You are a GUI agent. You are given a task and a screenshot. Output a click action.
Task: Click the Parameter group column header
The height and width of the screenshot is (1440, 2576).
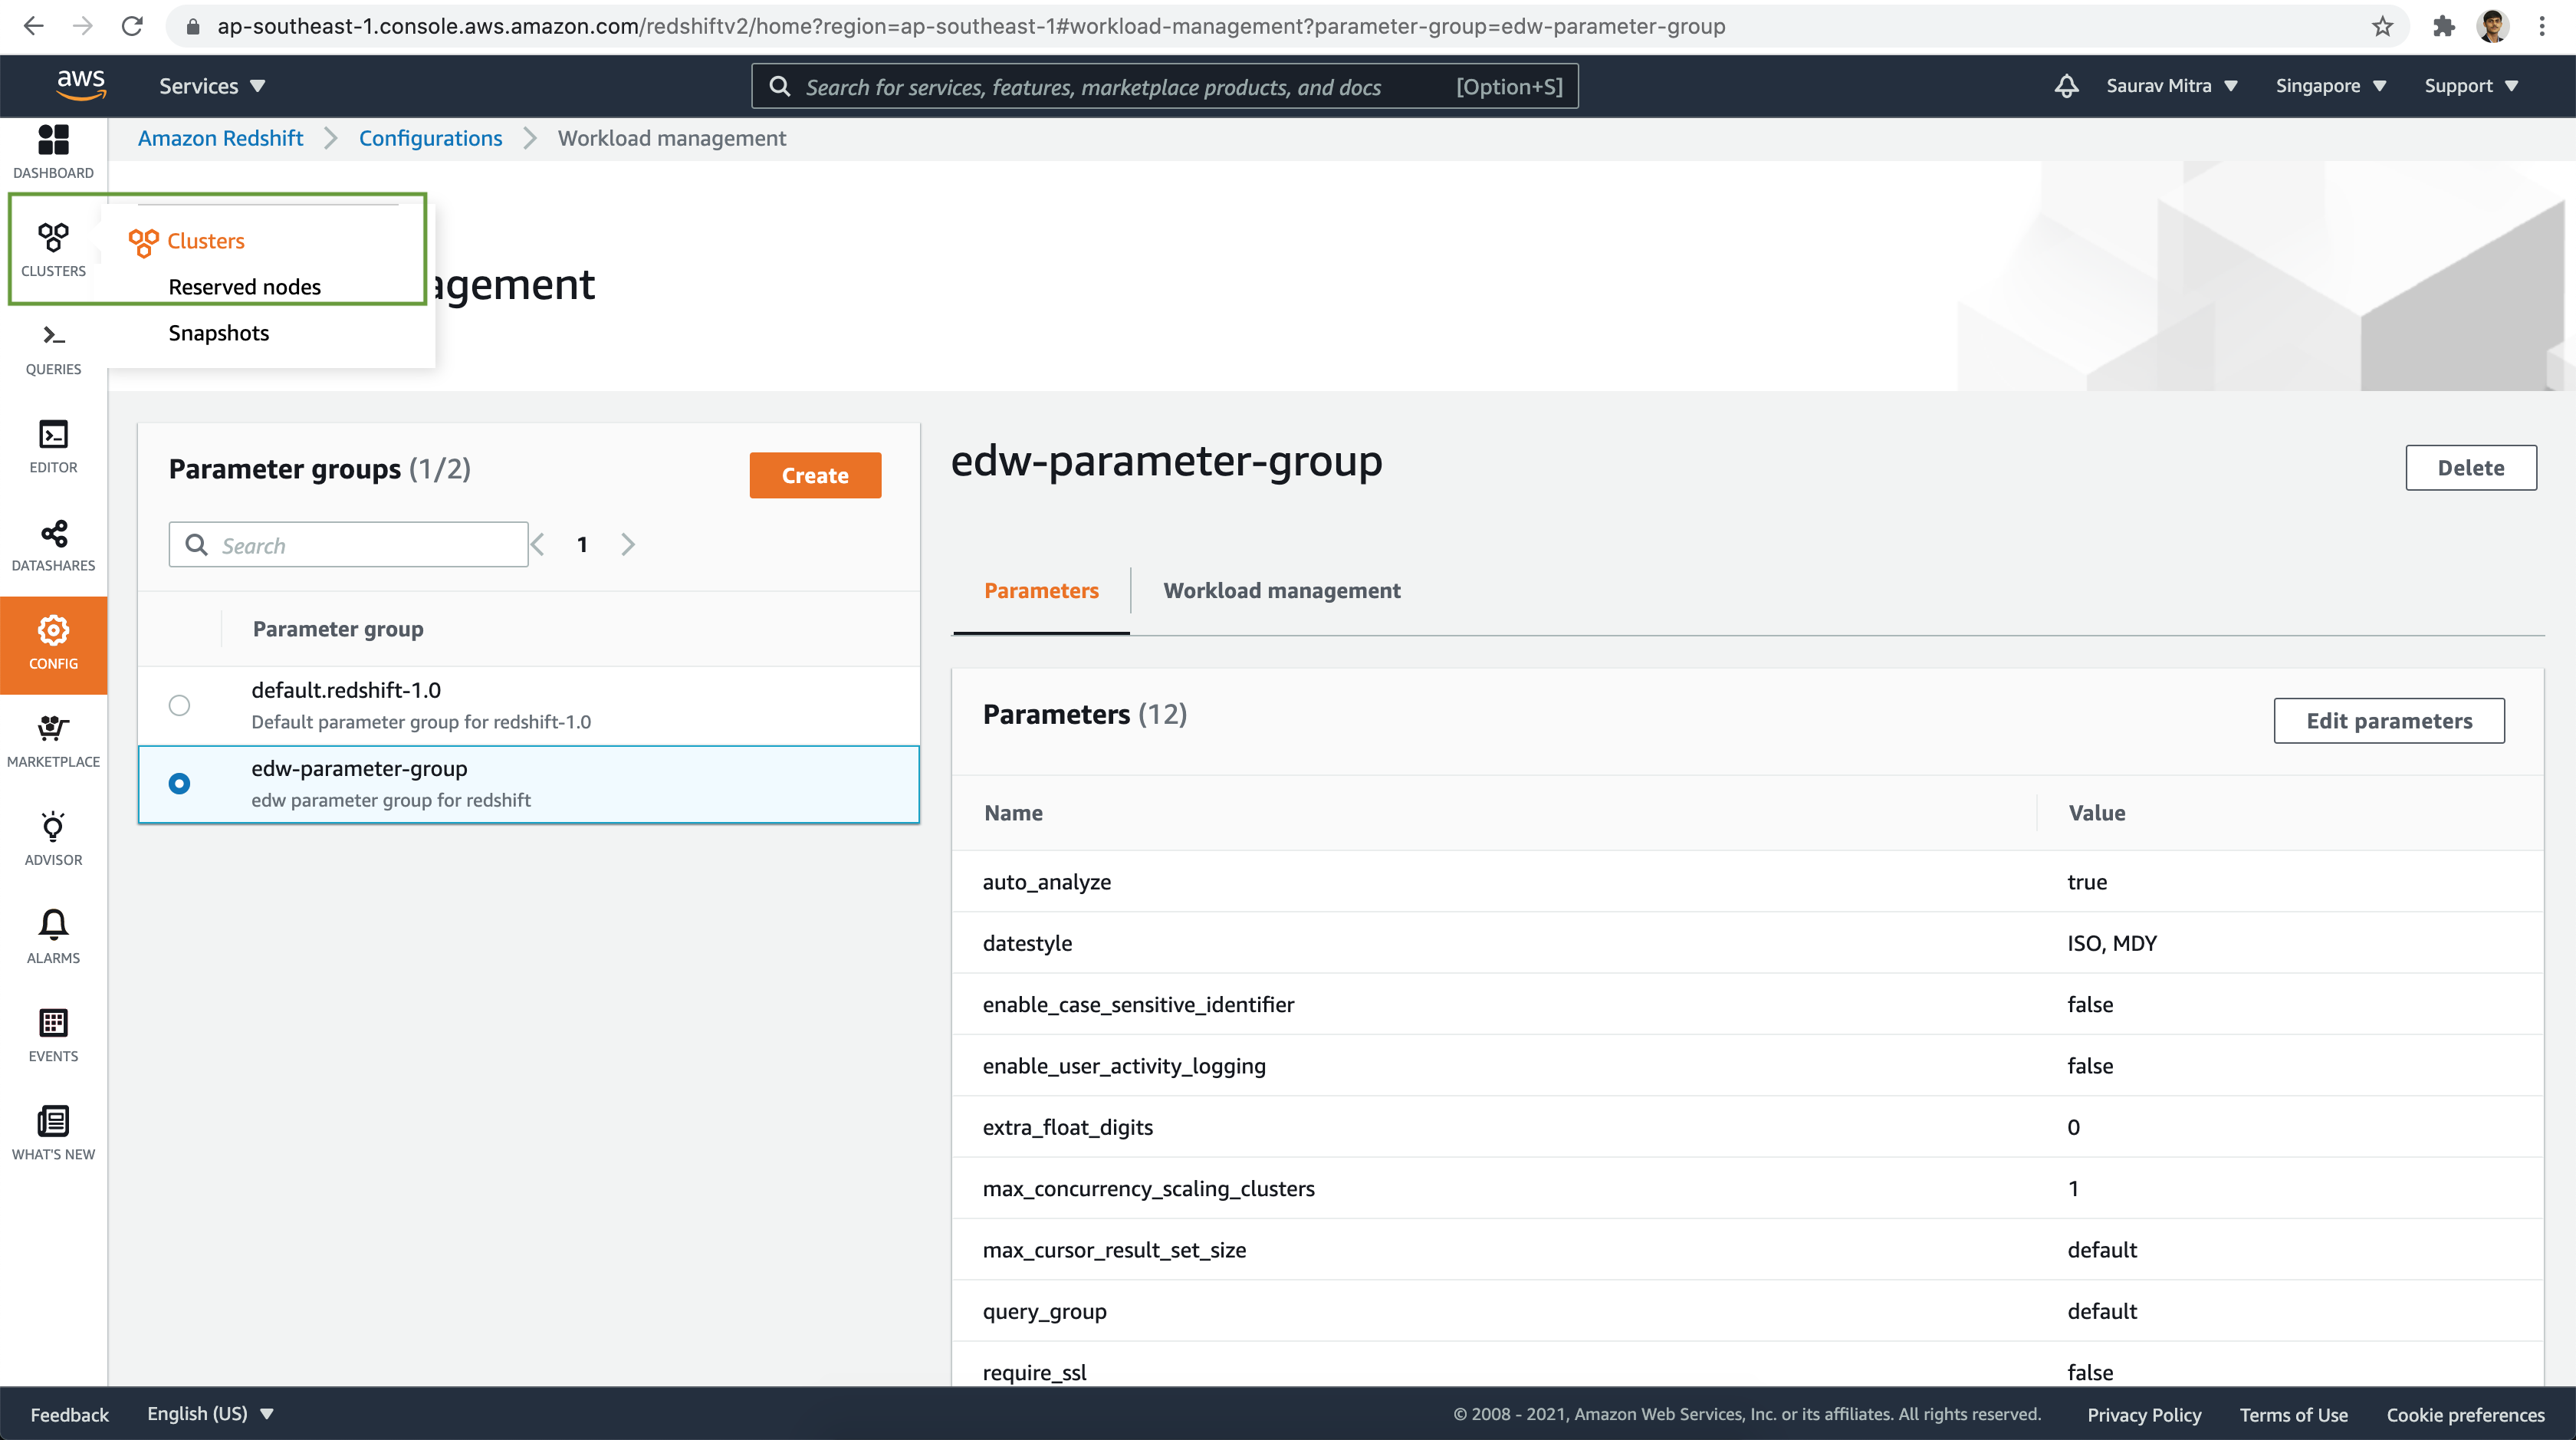[338, 629]
